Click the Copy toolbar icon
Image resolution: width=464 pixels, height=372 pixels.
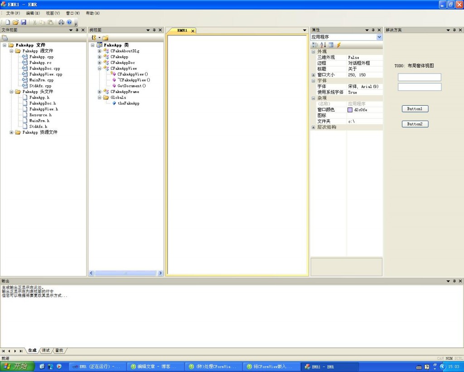click(42, 22)
